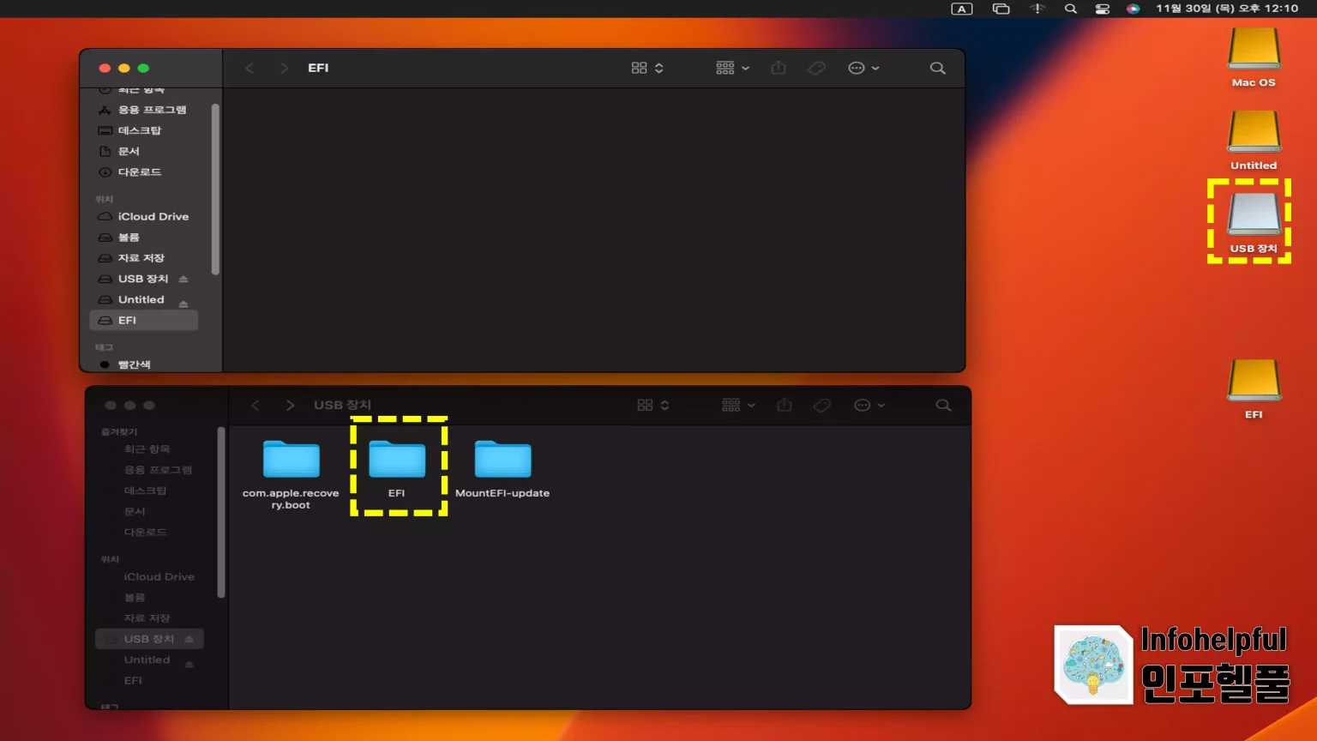Select the MountEFI-update folder
1317x741 pixels.
[502, 468]
